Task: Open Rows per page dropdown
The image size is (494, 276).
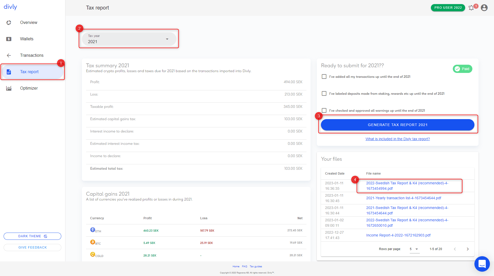Action: pyautogui.click(x=414, y=249)
